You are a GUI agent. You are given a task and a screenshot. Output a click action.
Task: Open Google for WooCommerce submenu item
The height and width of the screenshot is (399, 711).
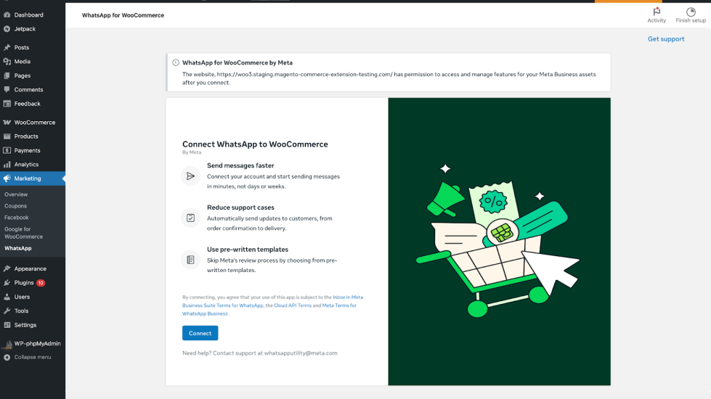(23, 233)
